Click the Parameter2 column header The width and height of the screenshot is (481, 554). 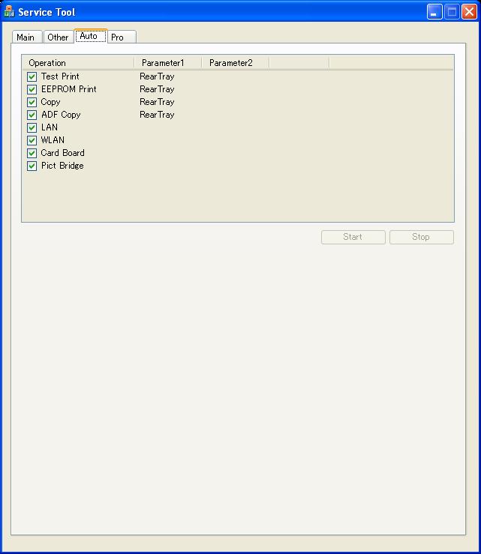(235, 63)
